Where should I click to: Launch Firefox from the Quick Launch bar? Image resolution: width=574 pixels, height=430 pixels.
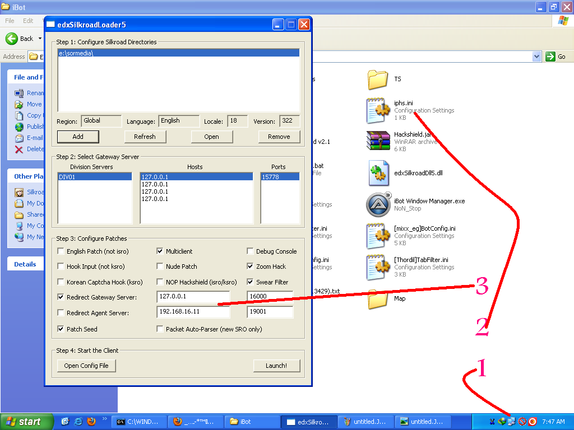[91, 422]
